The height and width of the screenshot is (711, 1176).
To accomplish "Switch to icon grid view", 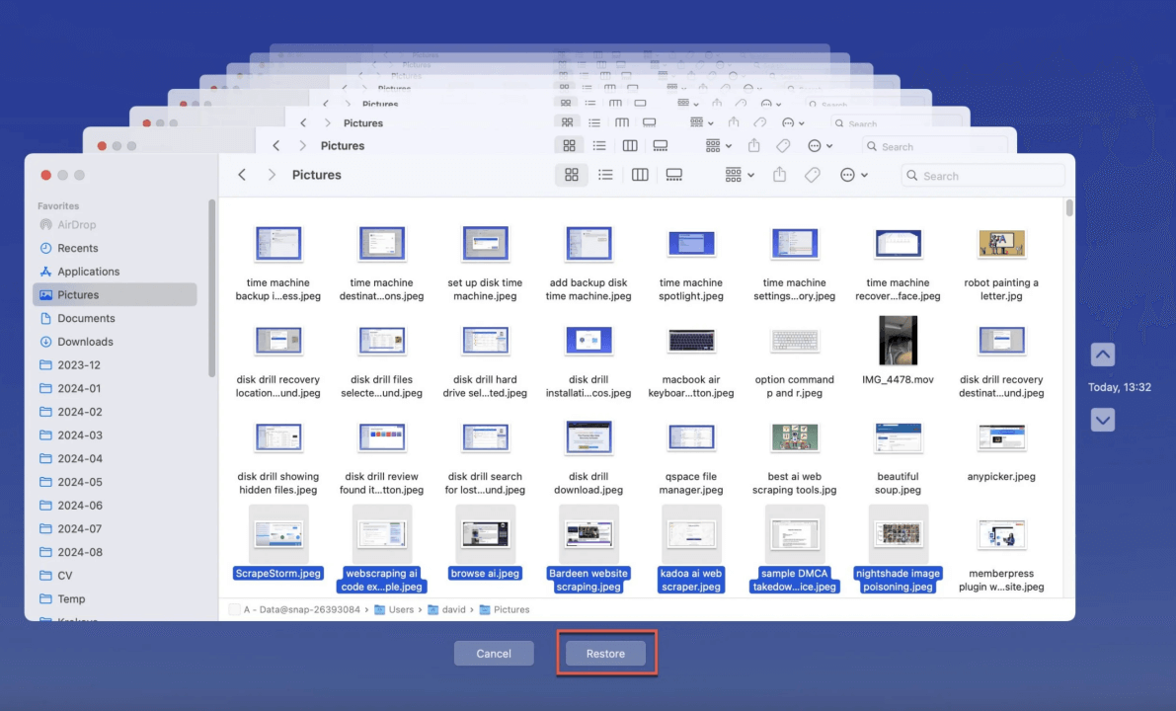I will pos(571,175).
